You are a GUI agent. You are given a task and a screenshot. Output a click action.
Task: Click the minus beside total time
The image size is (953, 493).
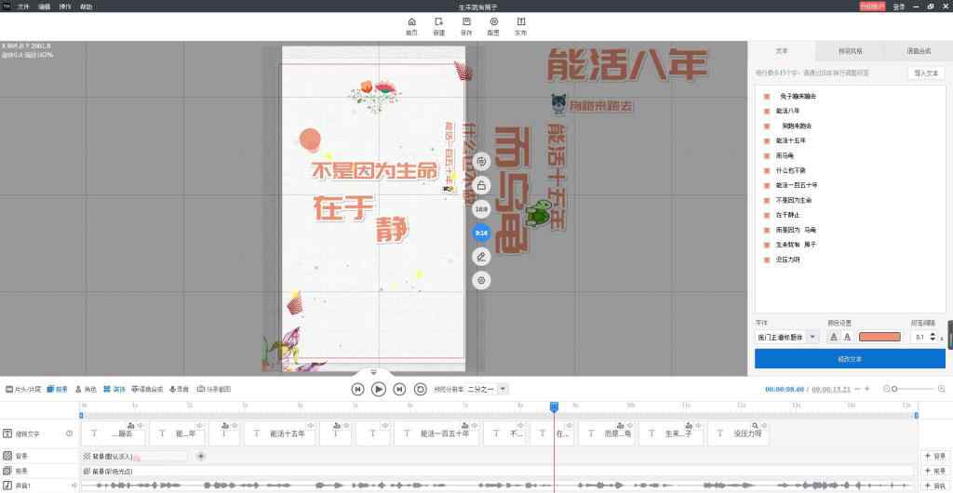coord(857,389)
